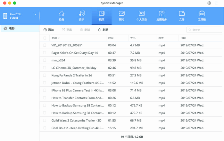
Task: Check the box for How to Transfer Contacts
Action: [45, 98]
